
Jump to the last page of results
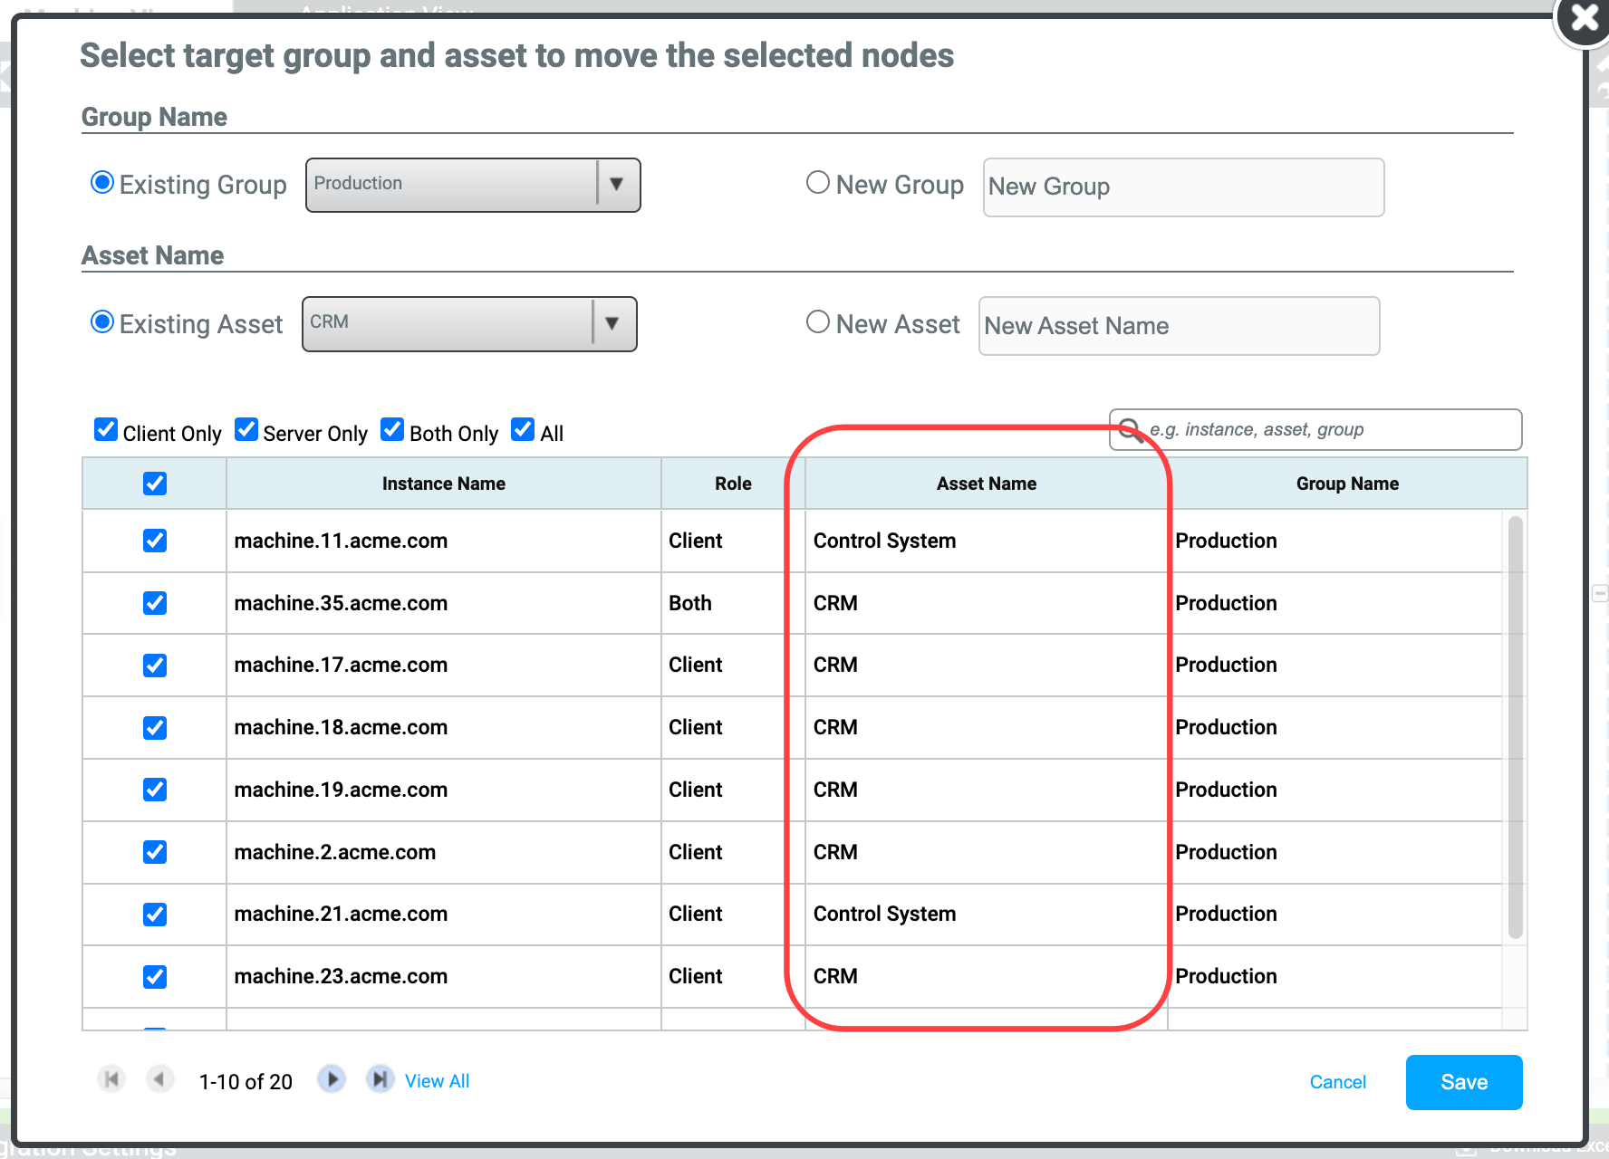(x=381, y=1079)
